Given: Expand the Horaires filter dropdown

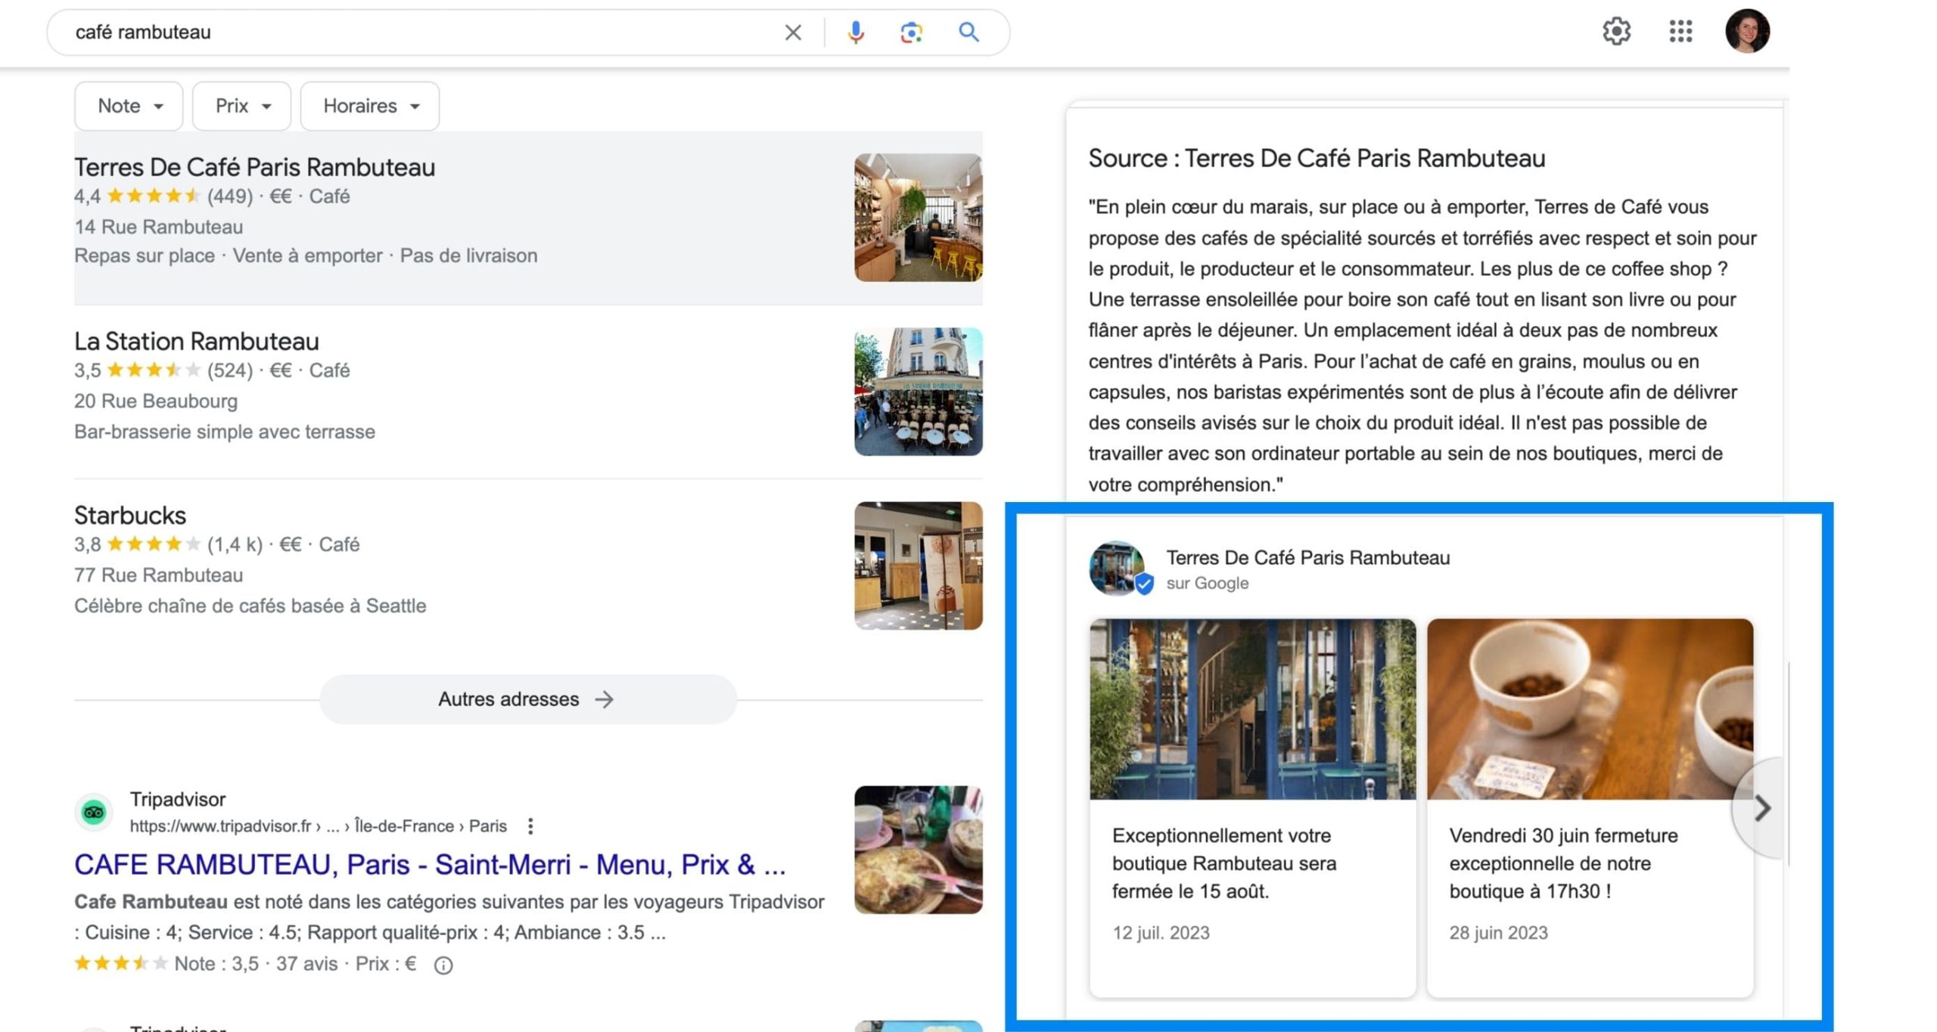Looking at the screenshot, I should click(x=370, y=106).
